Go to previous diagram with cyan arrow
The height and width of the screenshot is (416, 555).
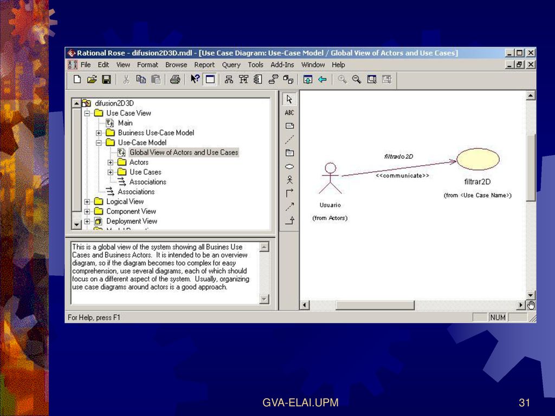click(x=322, y=80)
